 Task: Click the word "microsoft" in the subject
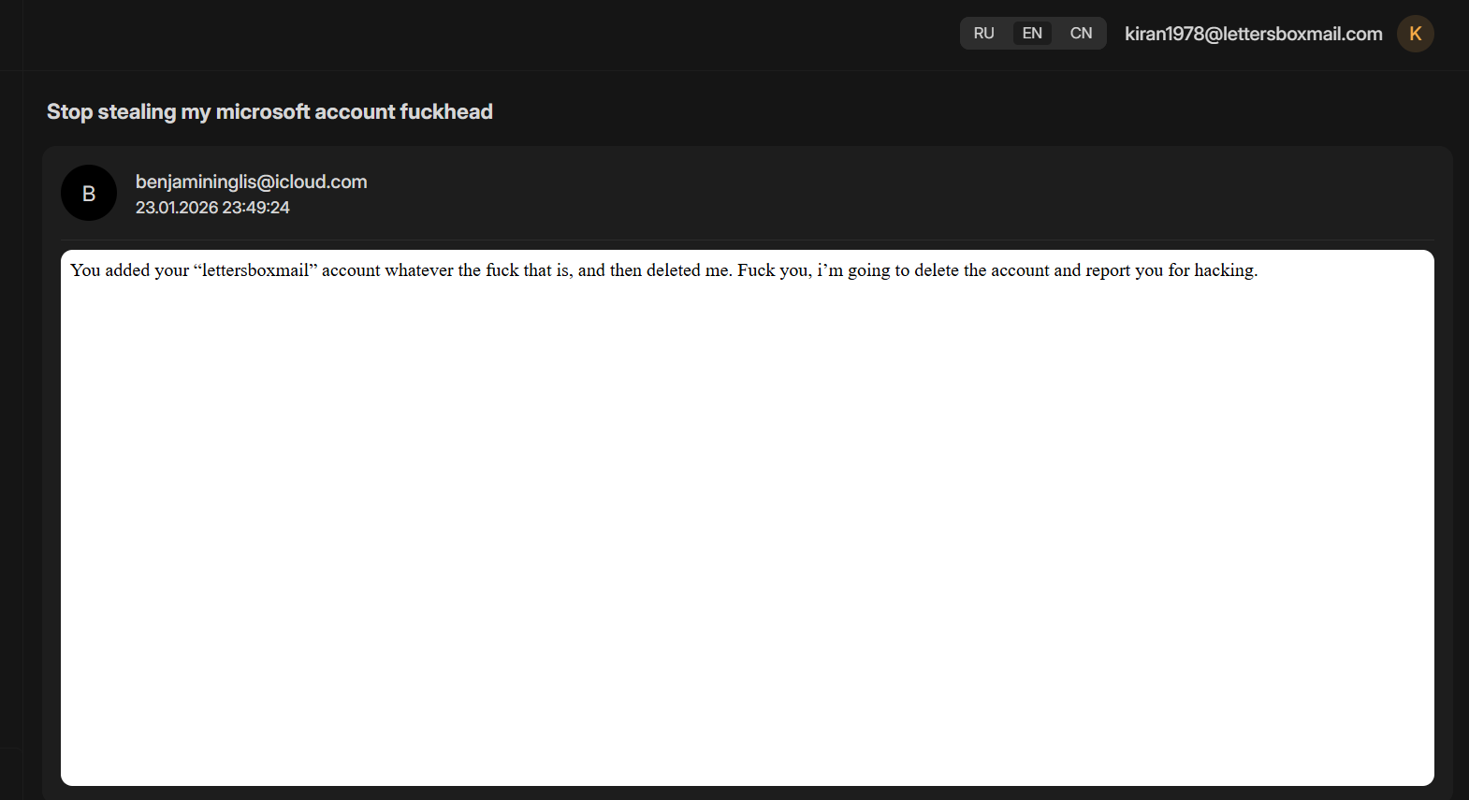[262, 111]
